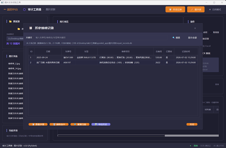The height and width of the screenshot is (148, 226).
Task: Click the green 就绪 status indicator
Action: [x=194, y=146]
